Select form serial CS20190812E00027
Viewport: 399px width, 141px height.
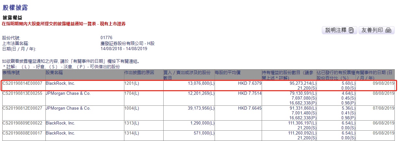(x=22, y=108)
